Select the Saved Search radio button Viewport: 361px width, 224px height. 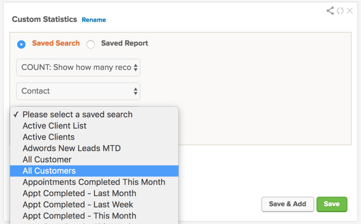tap(21, 44)
